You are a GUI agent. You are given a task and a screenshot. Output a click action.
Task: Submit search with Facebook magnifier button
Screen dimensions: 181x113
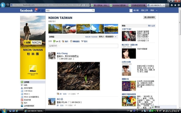(x=93, y=10)
